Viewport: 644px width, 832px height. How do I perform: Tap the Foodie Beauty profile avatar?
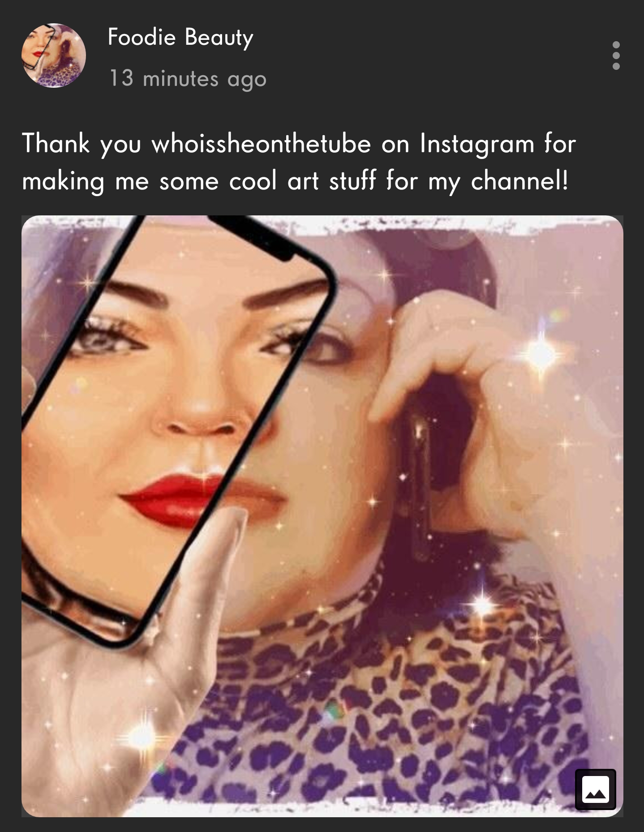coord(54,56)
